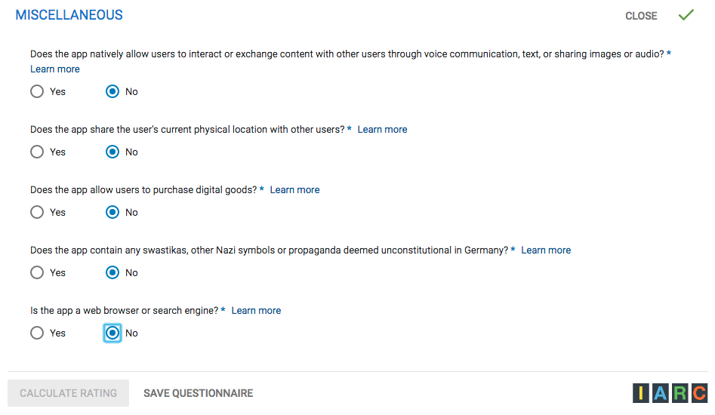The height and width of the screenshot is (415, 715).
Task: Mark No for web browser question
Action: 112,333
